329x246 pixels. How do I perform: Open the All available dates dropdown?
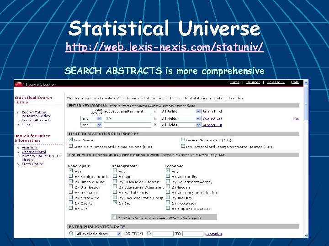(x=98, y=234)
